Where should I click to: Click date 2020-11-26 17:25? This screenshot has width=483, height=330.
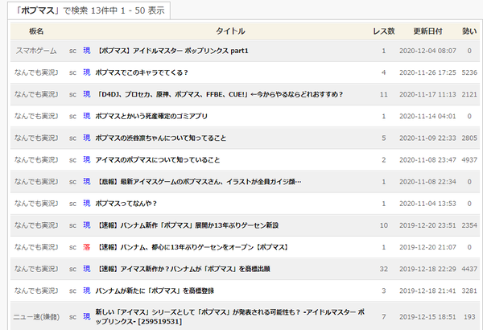coord(428,72)
